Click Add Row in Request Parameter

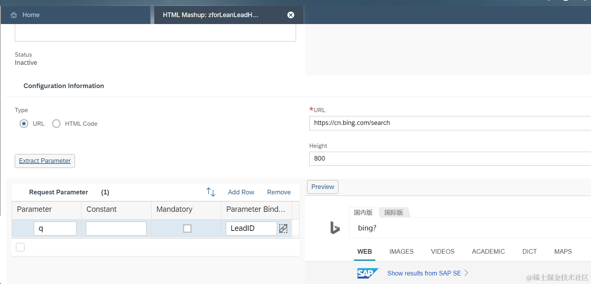(x=241, y=192)
